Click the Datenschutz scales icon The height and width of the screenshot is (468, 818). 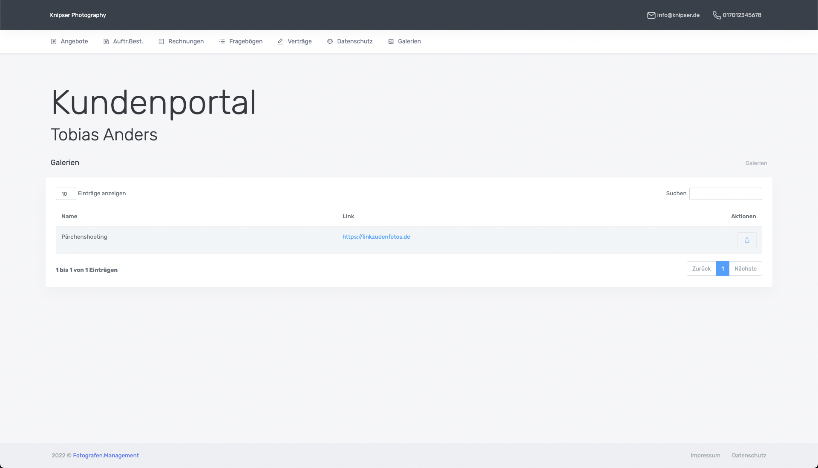click(330, 42)
